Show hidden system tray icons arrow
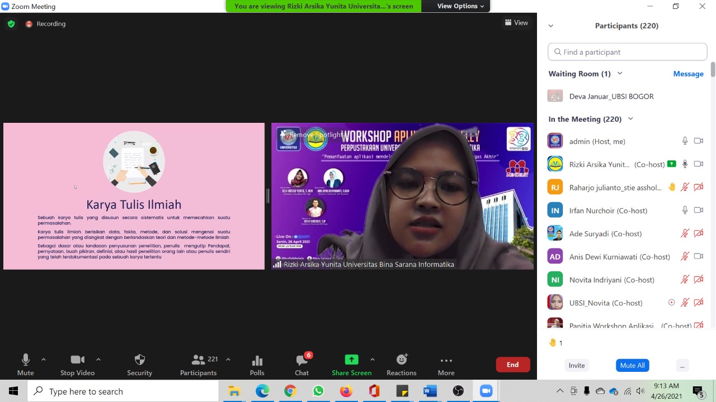 [x=560, y=391]
